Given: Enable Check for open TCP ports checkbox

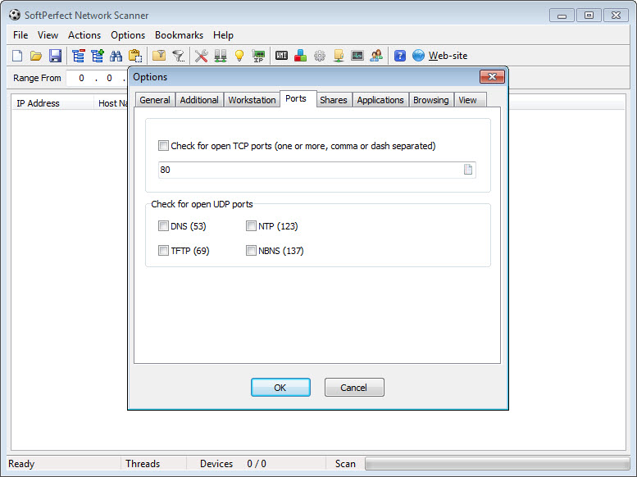Looking at the screenshot, I should 163,145.
